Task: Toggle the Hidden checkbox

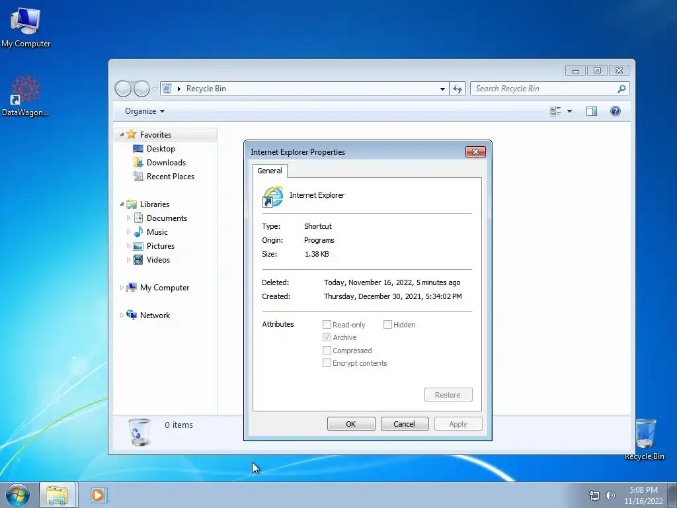Action: click(x=387, y=324)
